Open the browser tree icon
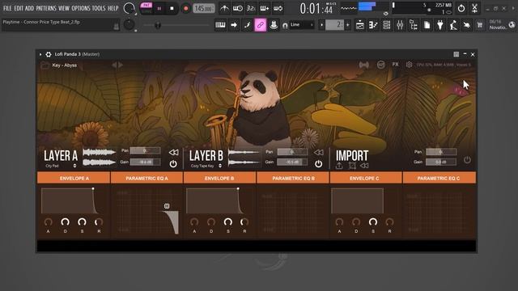518x291 pixels. click(414, 25)
